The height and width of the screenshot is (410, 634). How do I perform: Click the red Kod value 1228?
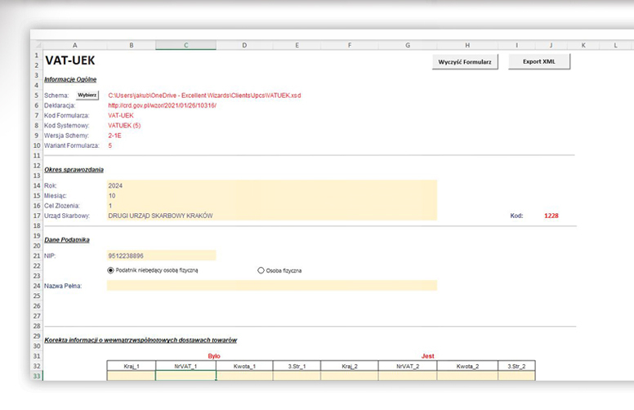click(551, 216)
